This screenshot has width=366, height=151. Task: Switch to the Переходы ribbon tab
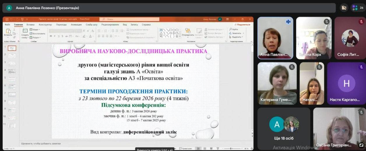(61, 25)
